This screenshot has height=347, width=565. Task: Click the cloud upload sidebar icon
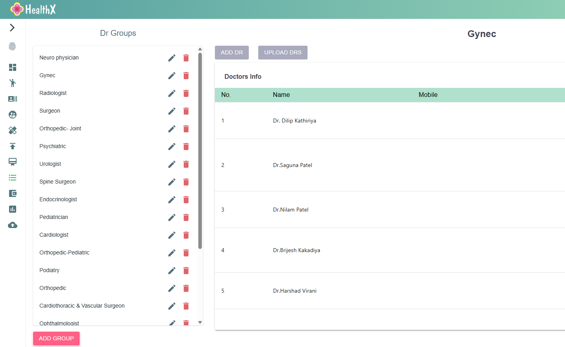[12, 225]
